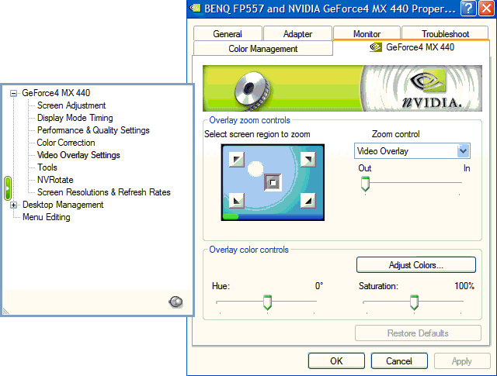Click the green side-panel collapse handle
The image size is (497, 376).
(8, 188)
